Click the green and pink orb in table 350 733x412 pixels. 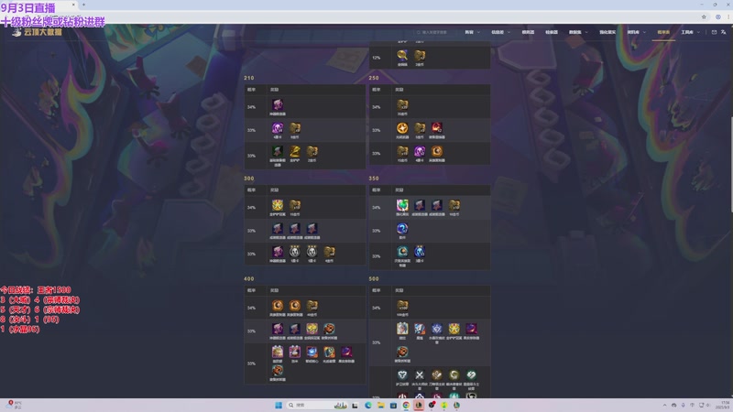pos(402,204)
